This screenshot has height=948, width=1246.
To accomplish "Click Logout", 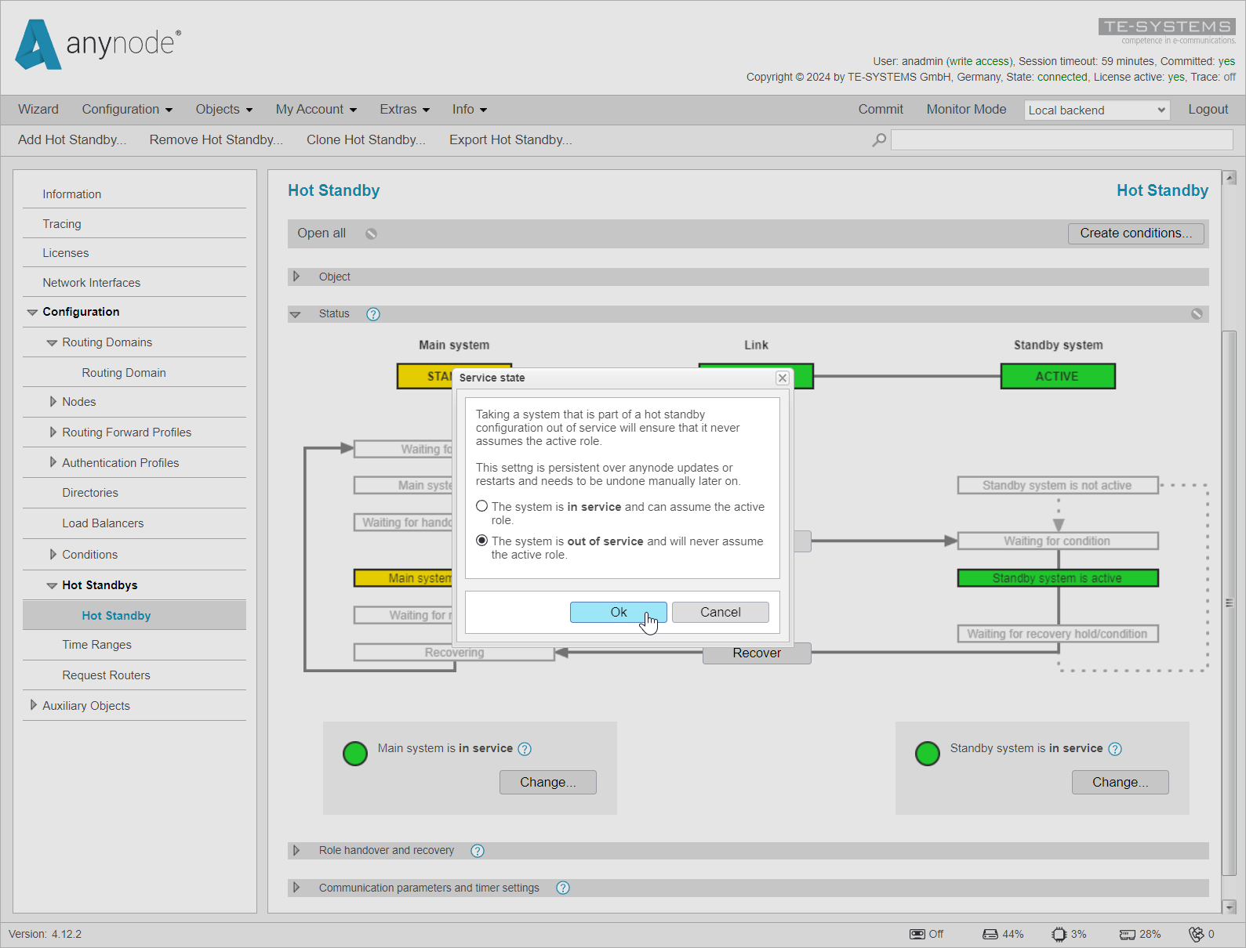I will 1208,110.
